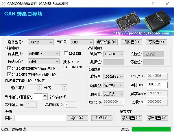This screenshot has height=132, width=174.
Task: Click the 验收0 field
Action: pyautogui.click(x=114, y=102)
